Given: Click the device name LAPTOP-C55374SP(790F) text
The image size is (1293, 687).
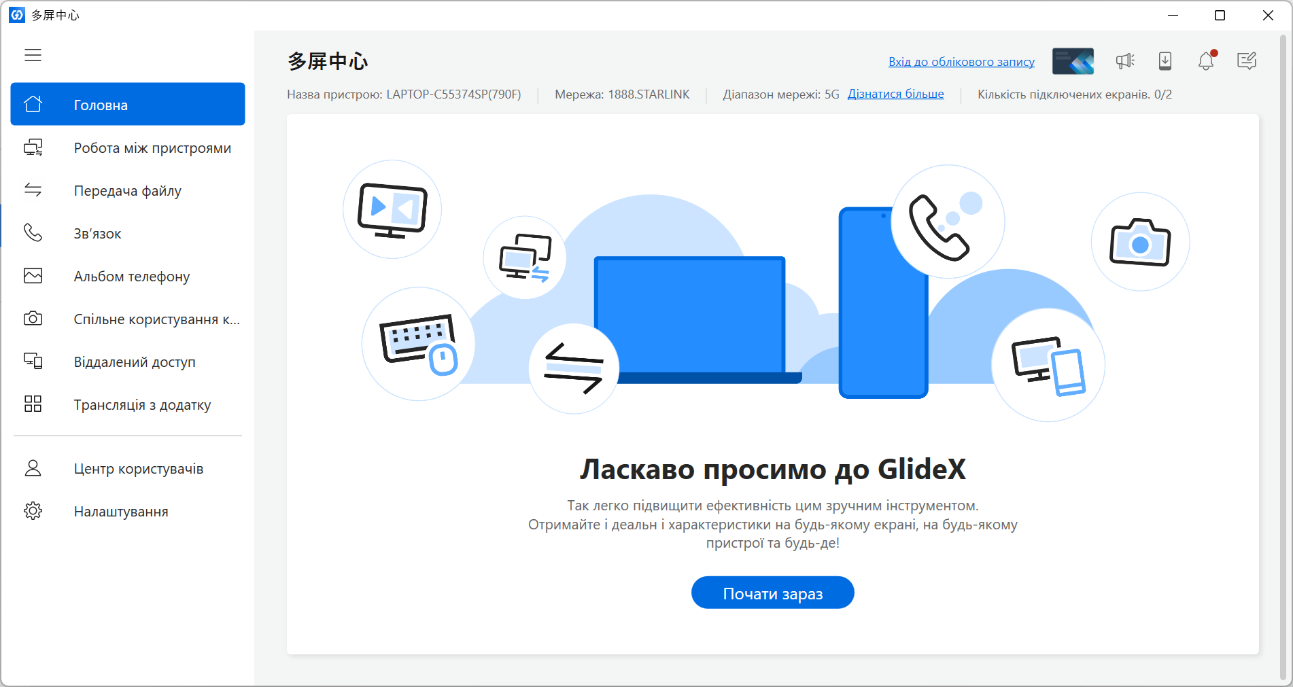Looking at the screenshot, I should tap(453, 94).
